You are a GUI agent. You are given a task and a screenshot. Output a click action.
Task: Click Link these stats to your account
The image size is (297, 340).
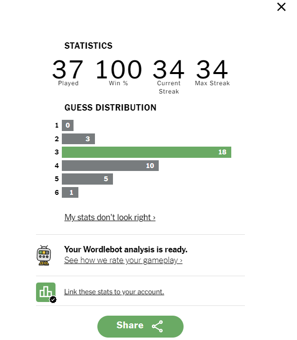(114, 292)
